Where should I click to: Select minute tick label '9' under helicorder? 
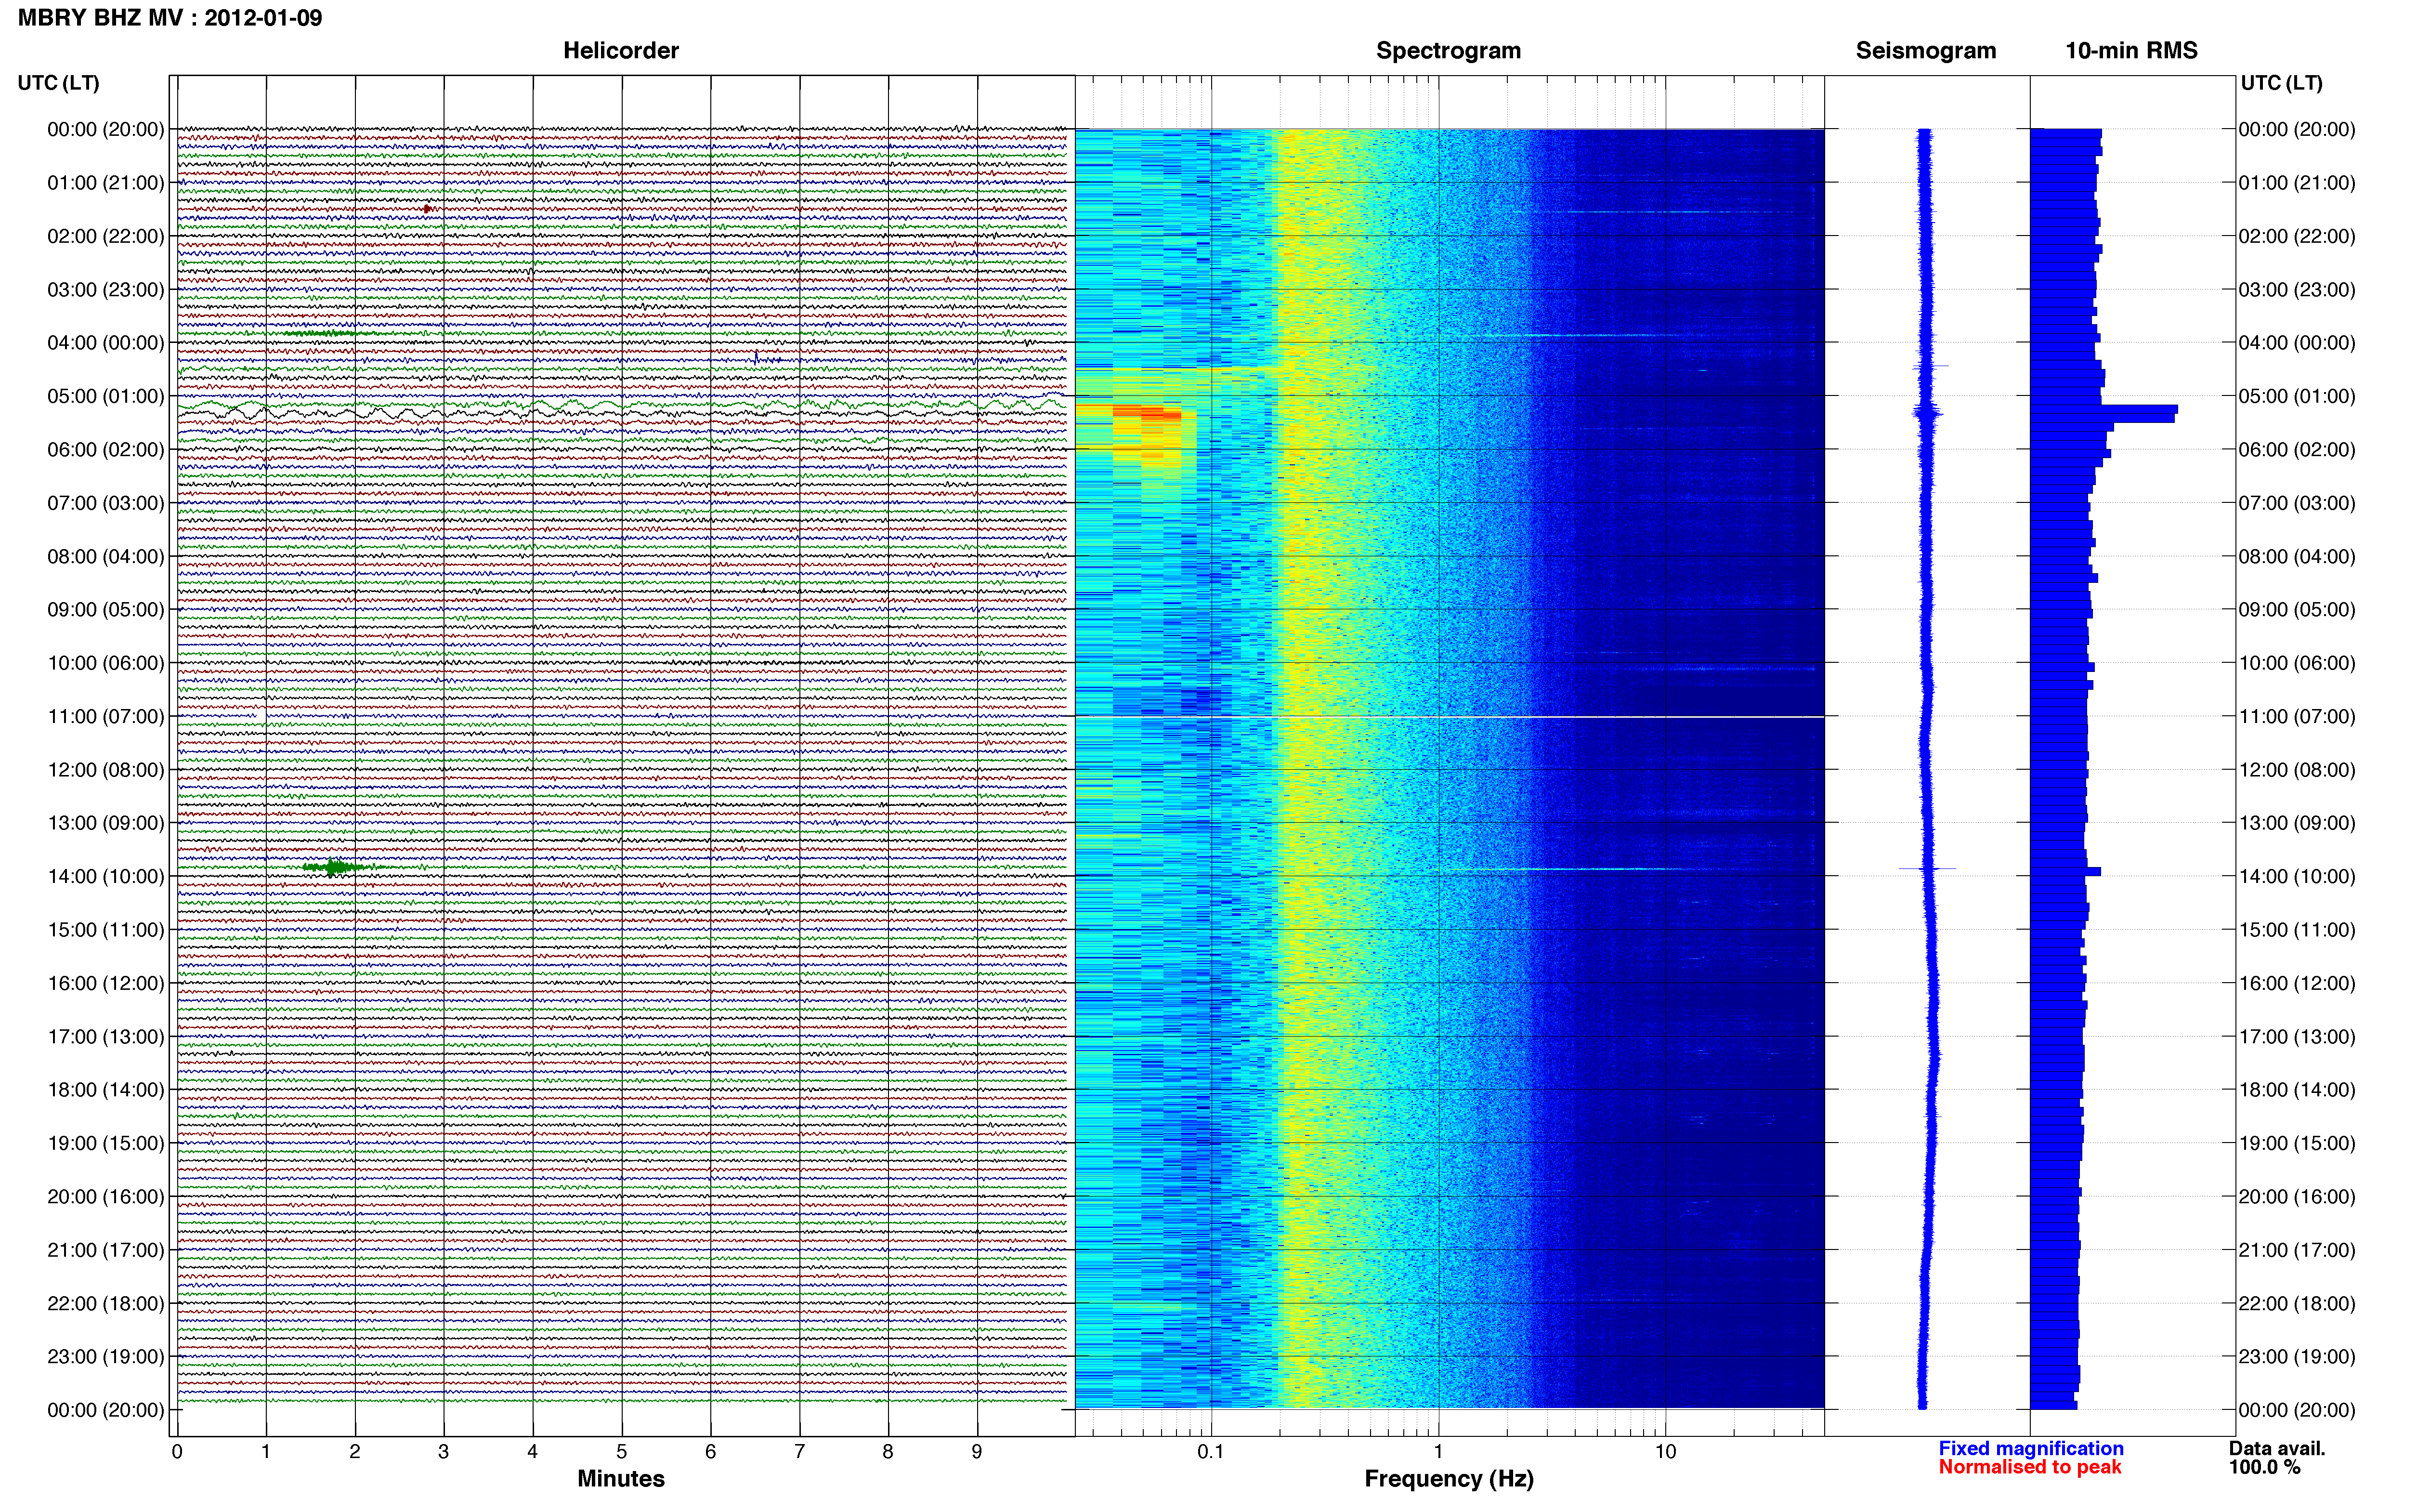977,1452
